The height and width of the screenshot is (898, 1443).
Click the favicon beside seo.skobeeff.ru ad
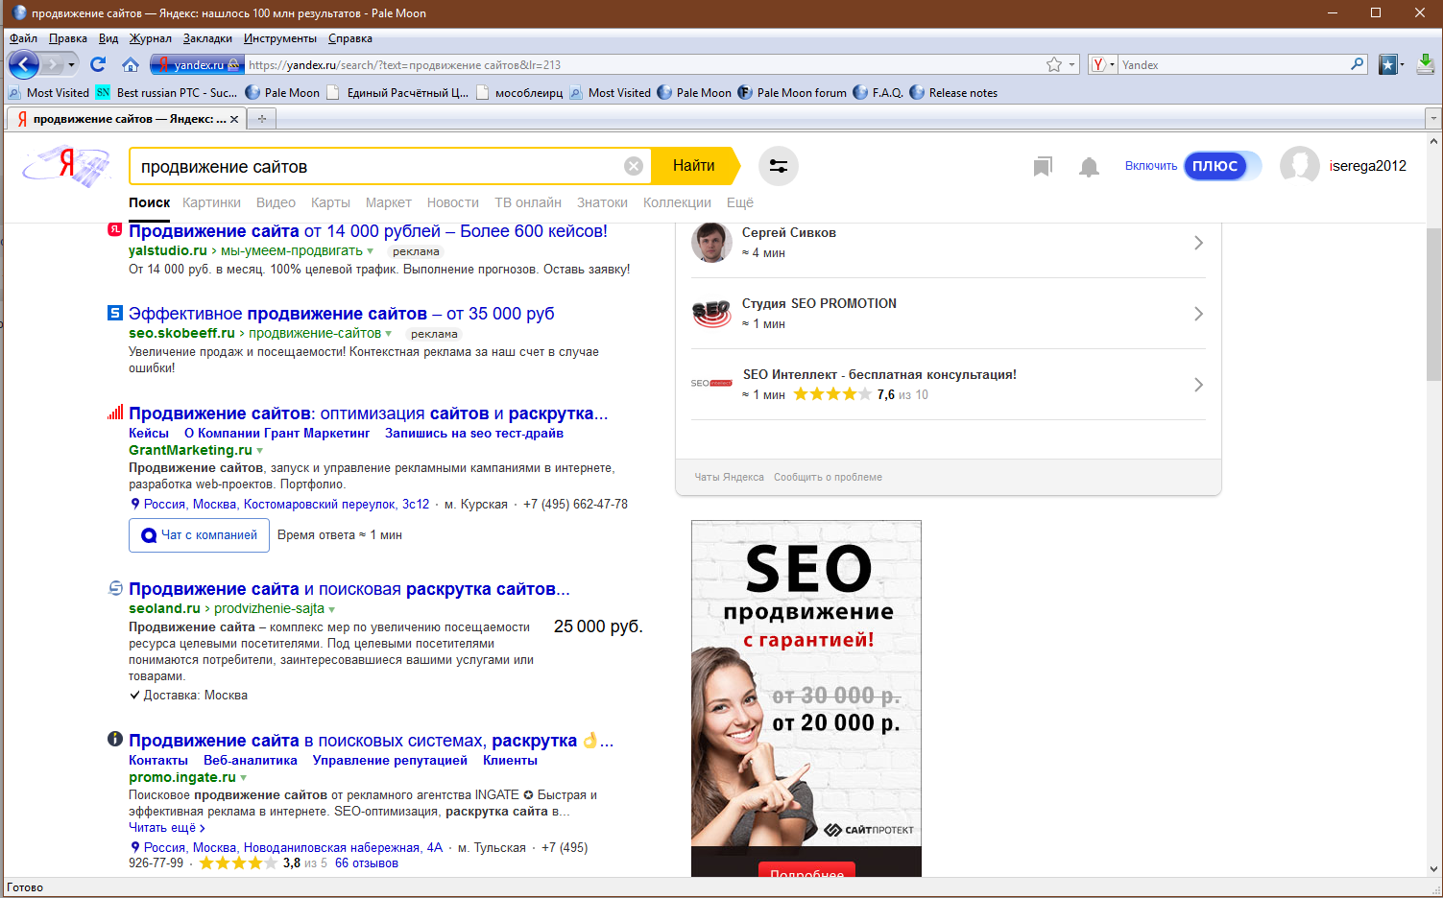(115, 313)
